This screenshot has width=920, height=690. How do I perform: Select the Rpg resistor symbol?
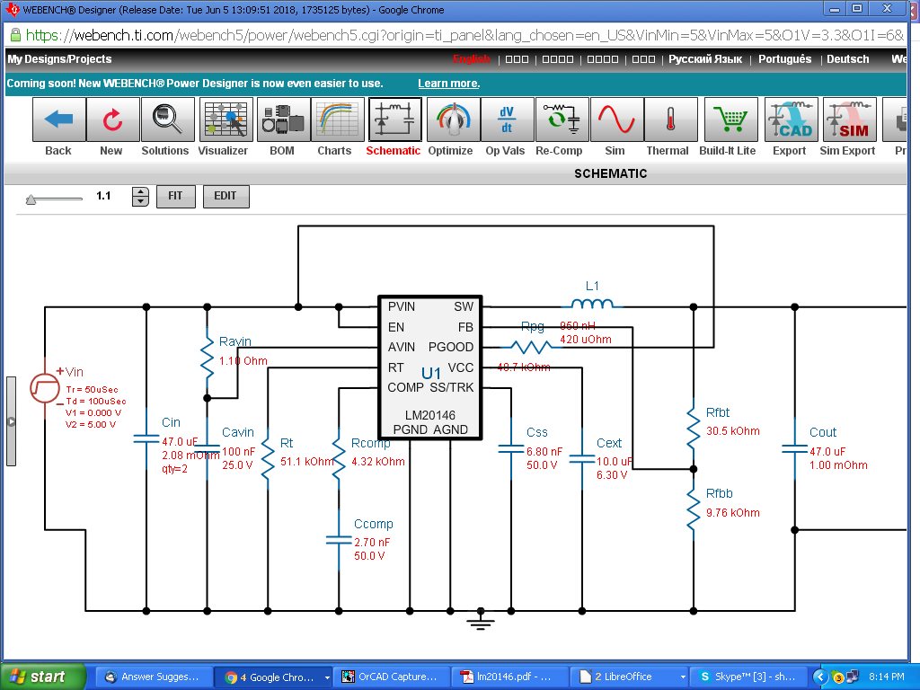click(530, 347)
